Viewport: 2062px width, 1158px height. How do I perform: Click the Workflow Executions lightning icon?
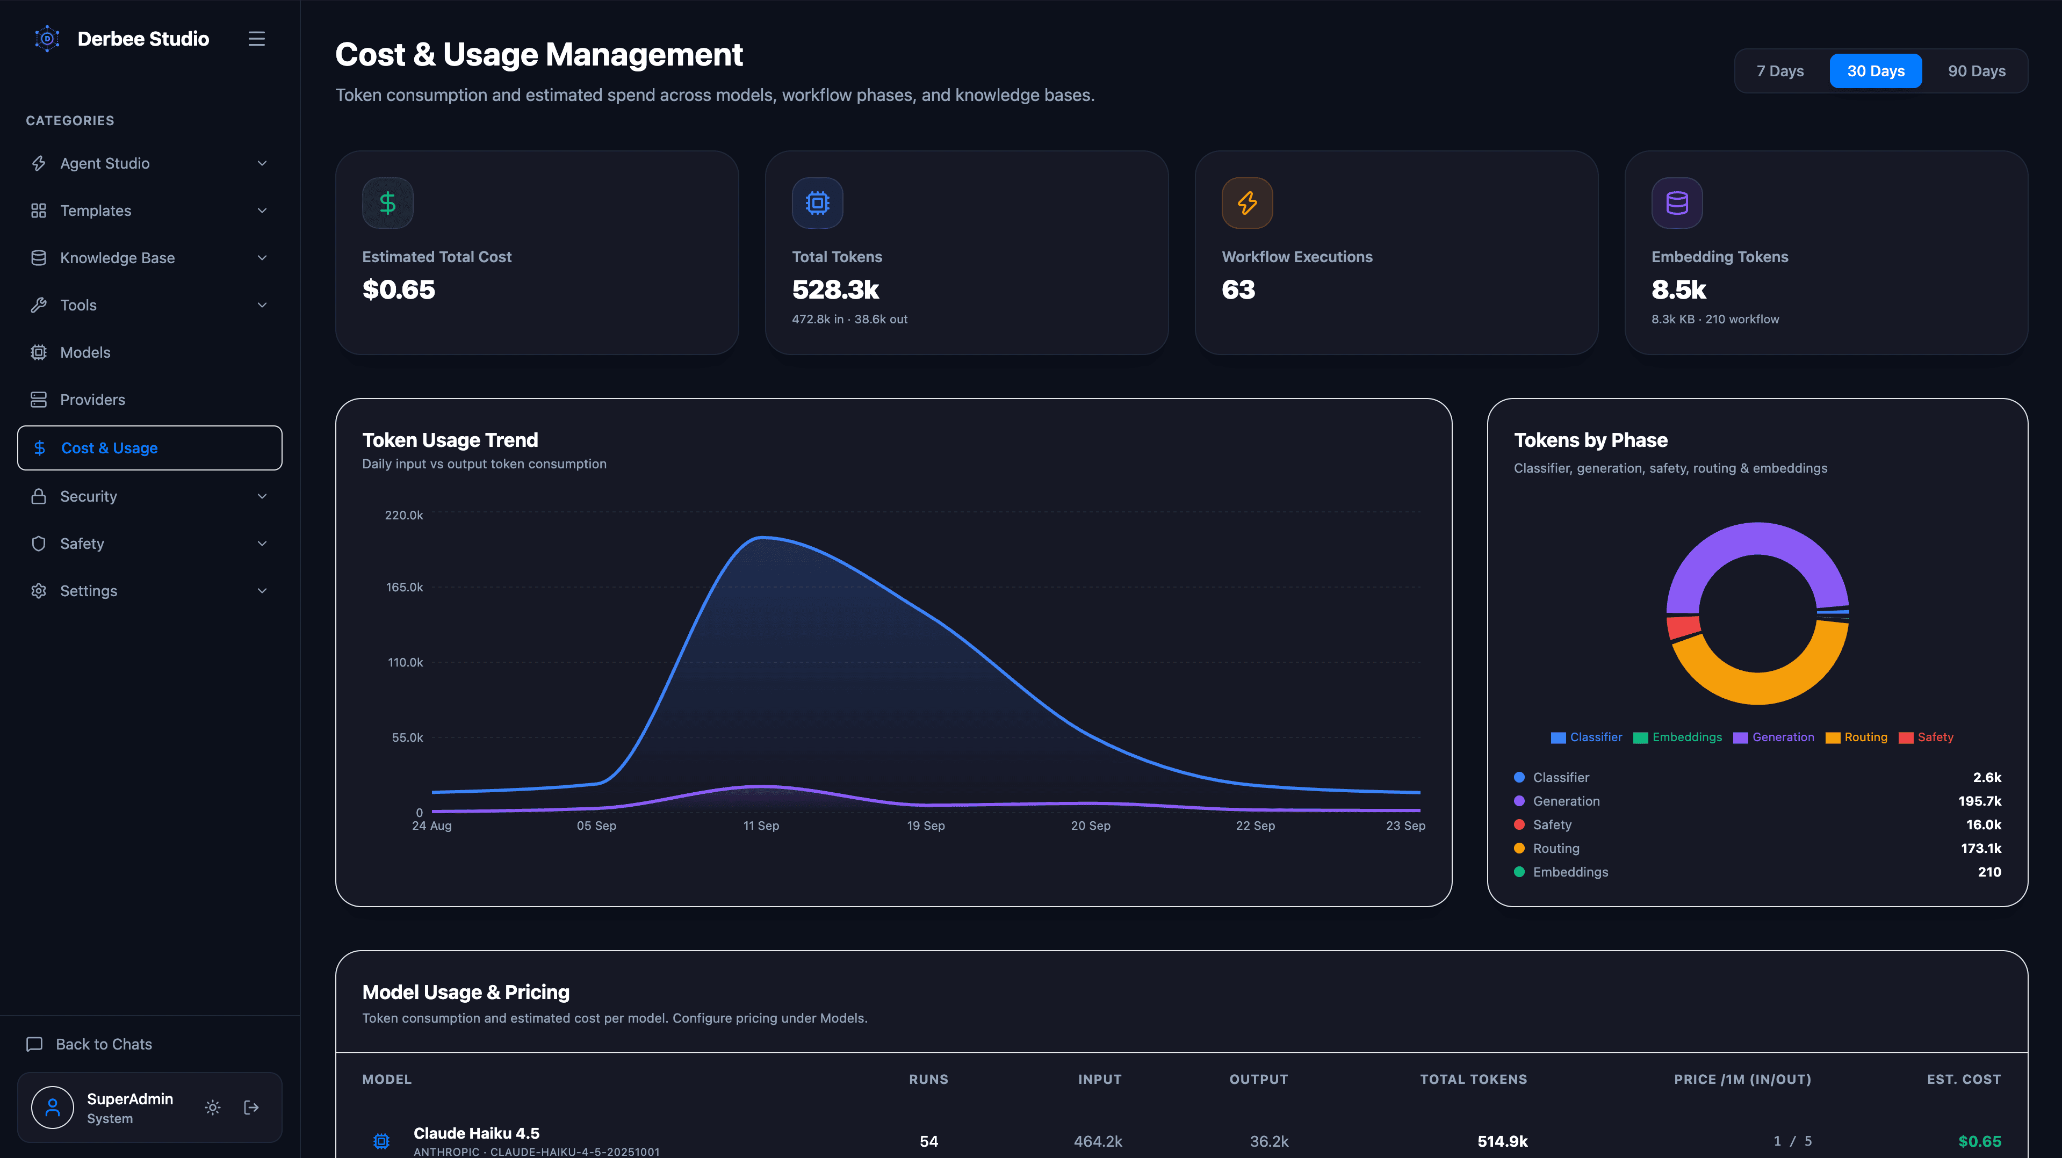click(x=1247, y=203)
